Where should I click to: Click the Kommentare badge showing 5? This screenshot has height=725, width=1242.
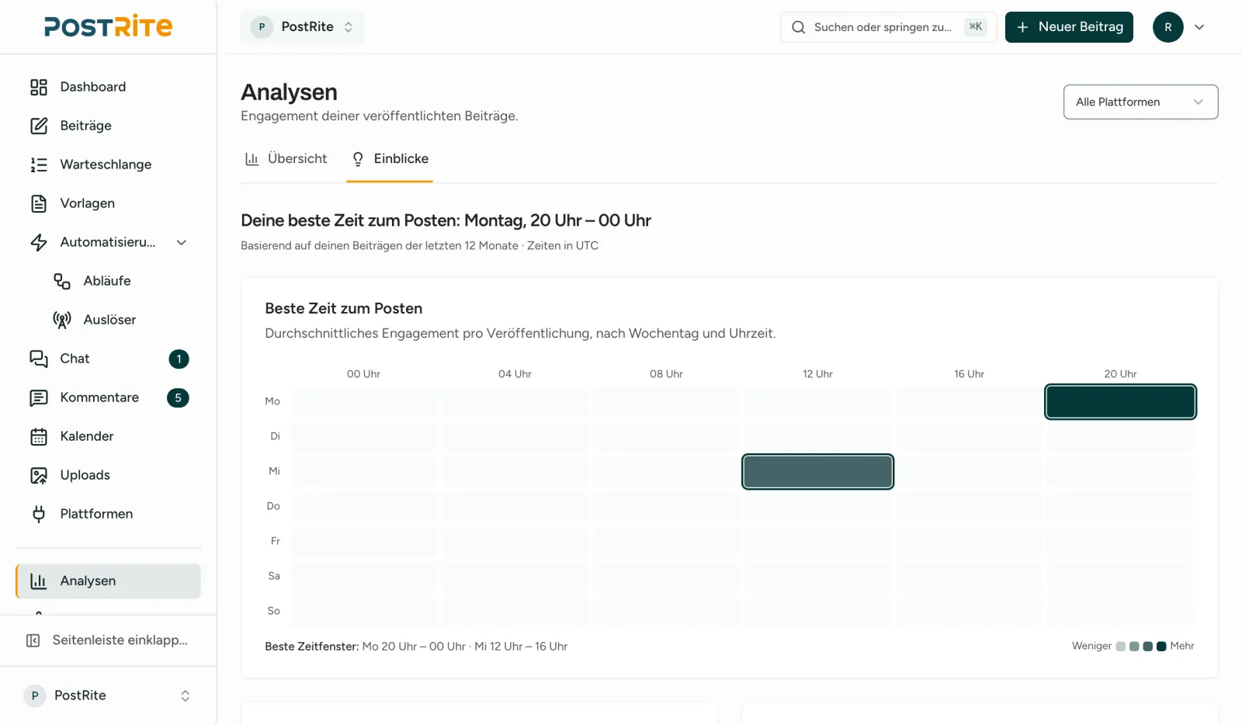[x=178, y=397]
